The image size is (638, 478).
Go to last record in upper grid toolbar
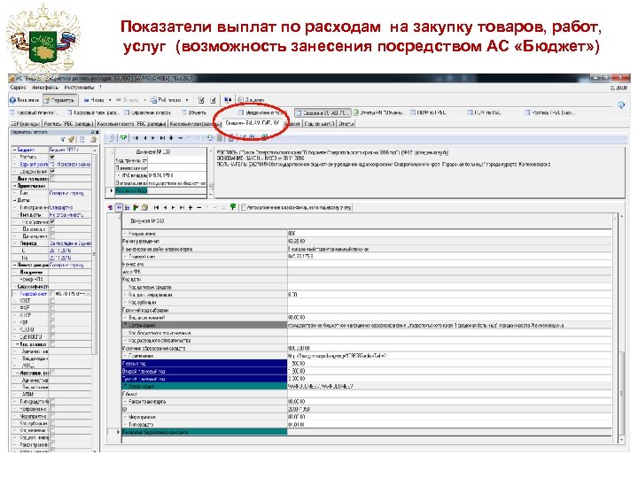click(x=162, y=138)
